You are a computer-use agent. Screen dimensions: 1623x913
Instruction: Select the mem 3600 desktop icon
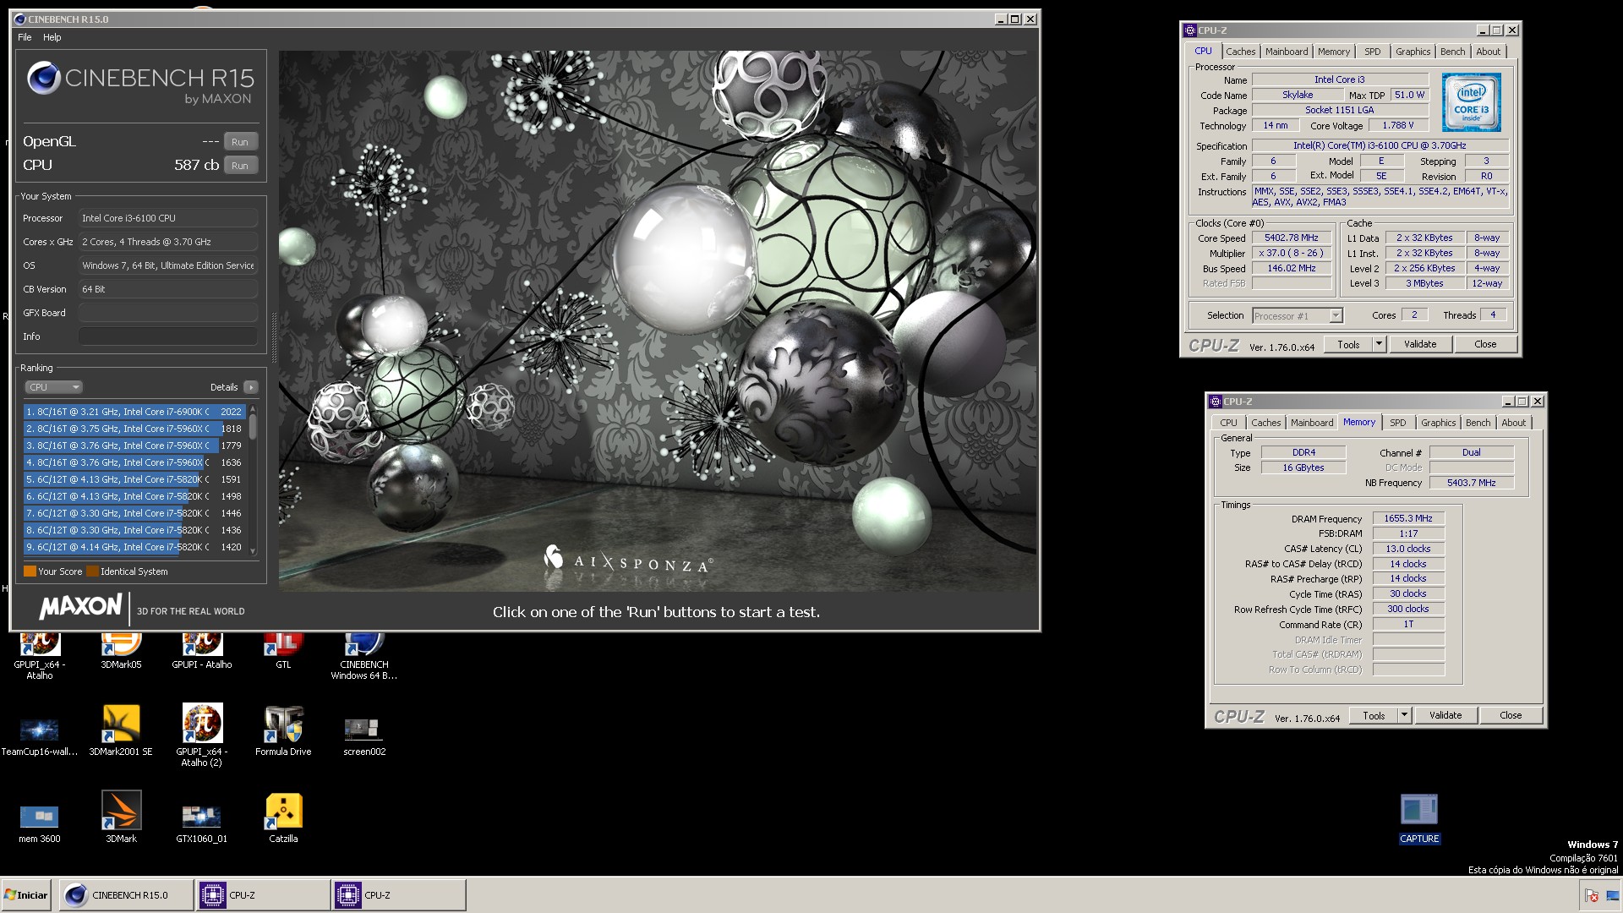tap(40, 823)
